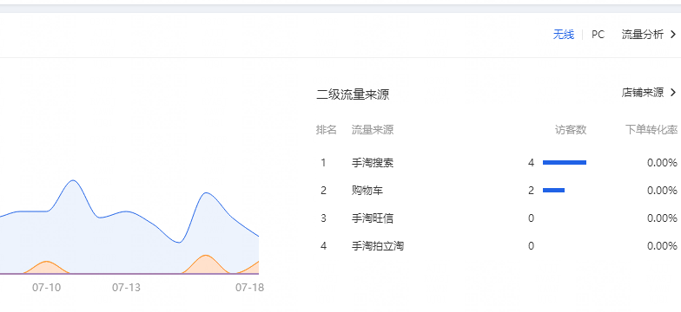Screen dimensions: 681x312
Task: Click the blue visitor bar for 购物车
Action: coord(554,191)
